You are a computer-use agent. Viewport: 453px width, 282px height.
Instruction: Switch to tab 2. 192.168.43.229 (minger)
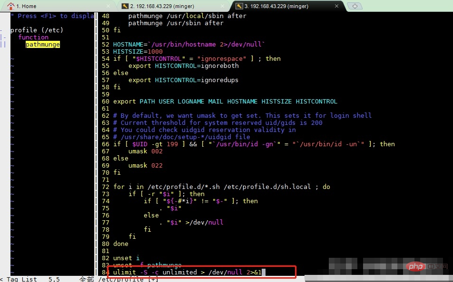pyautogui.click(x=173, y=6)
